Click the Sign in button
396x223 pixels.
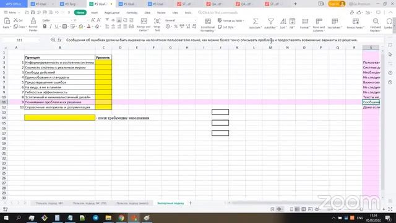click(337, 4)
